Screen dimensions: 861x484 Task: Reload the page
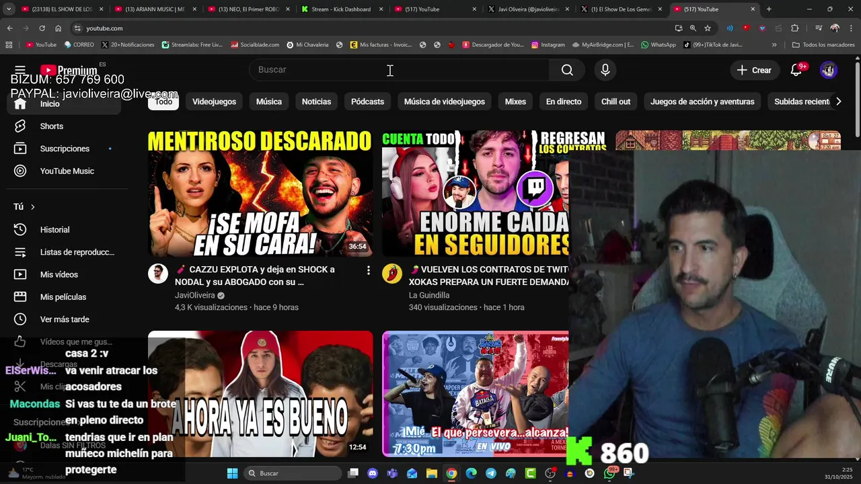(42, 28)
